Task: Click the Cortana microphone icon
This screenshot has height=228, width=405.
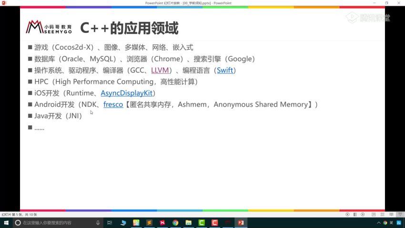Action: (x=98, y=223)
